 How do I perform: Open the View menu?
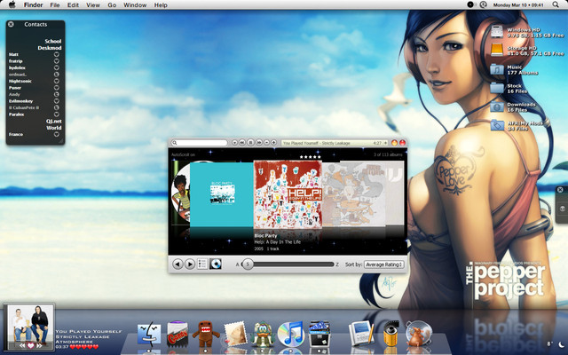click(93, 5)
